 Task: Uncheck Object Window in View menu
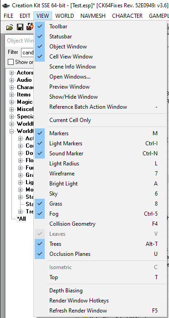100,47
